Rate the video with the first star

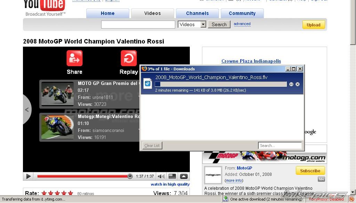[44, 193]
